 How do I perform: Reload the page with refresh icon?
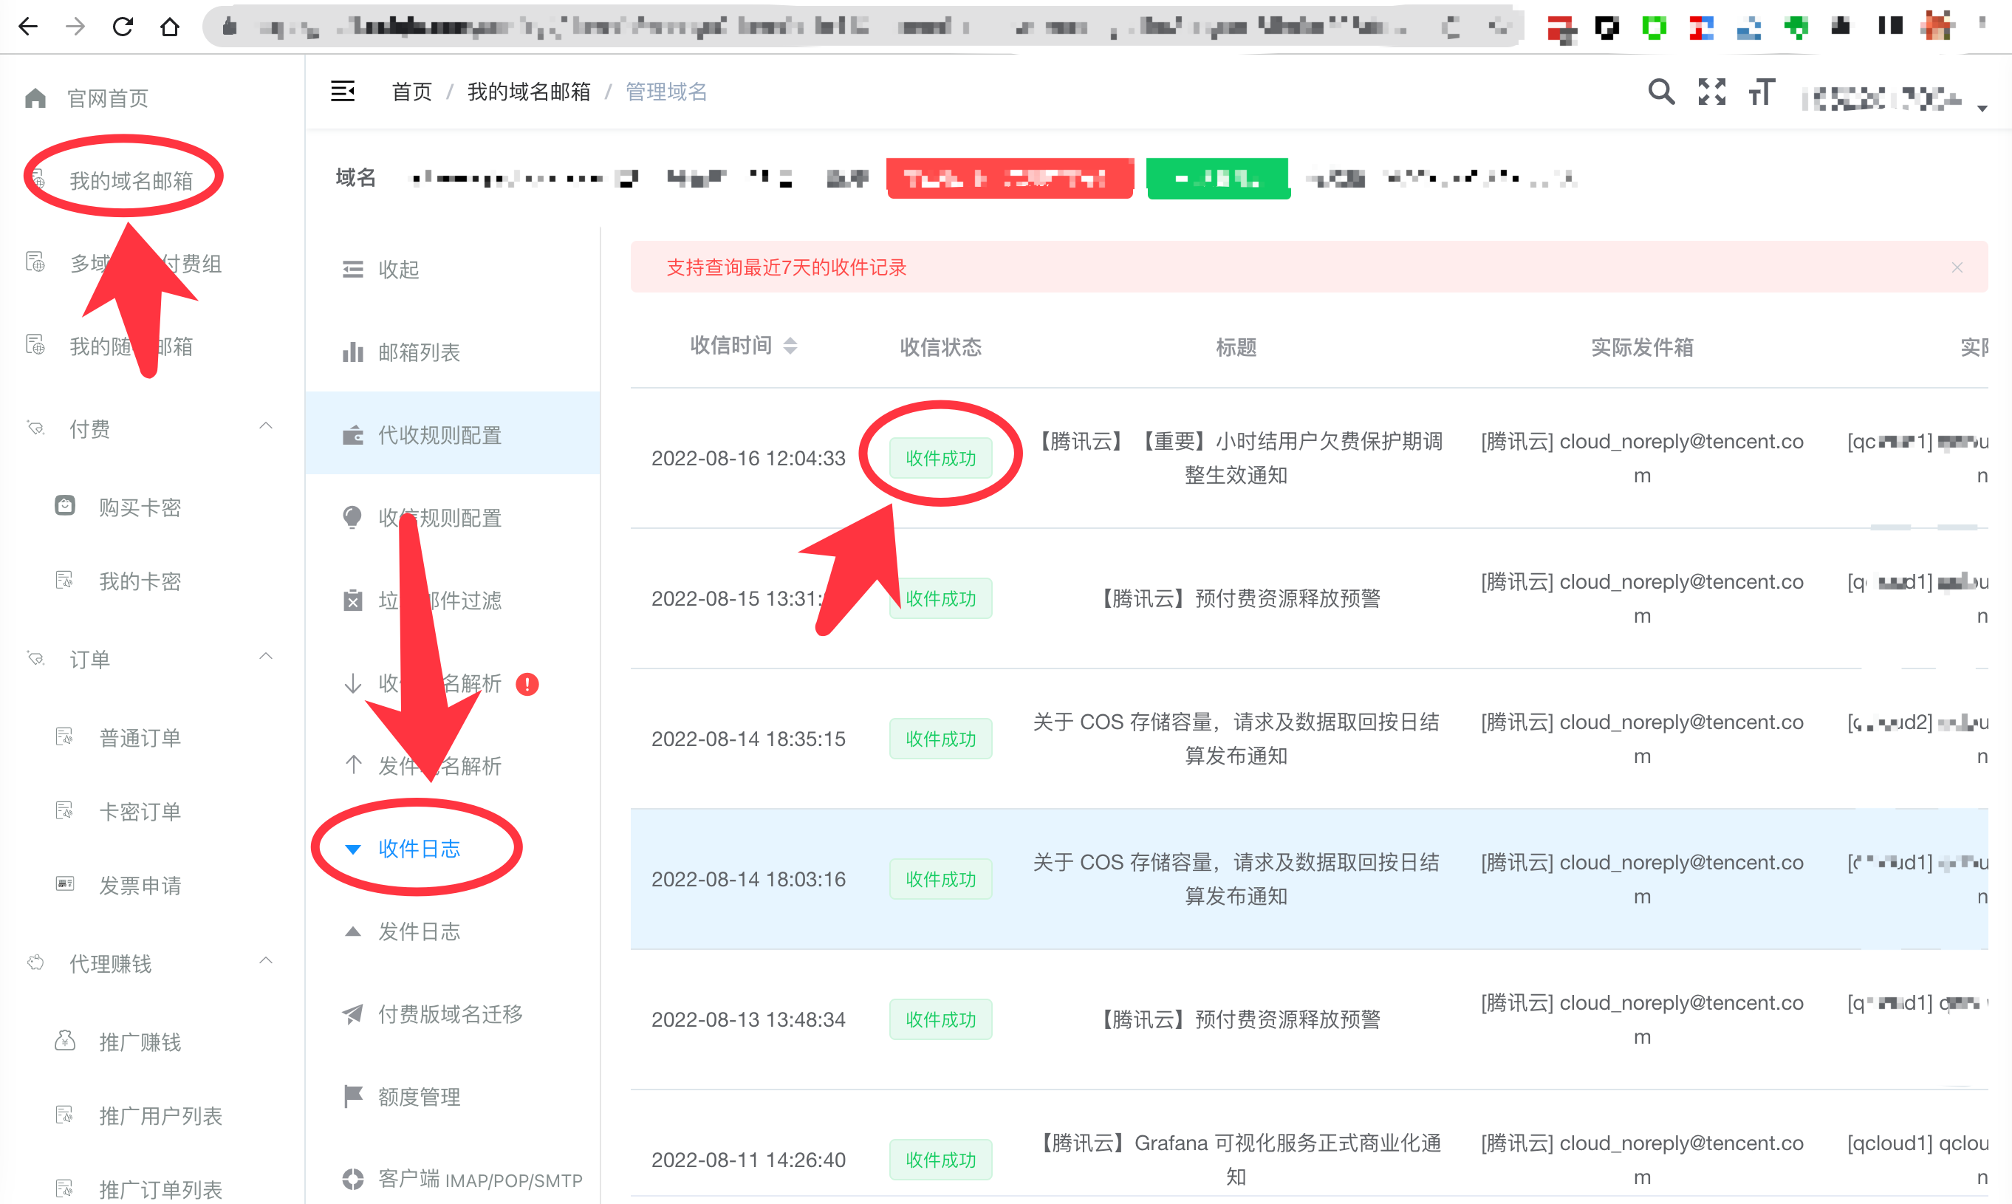[x=123, y=27]
